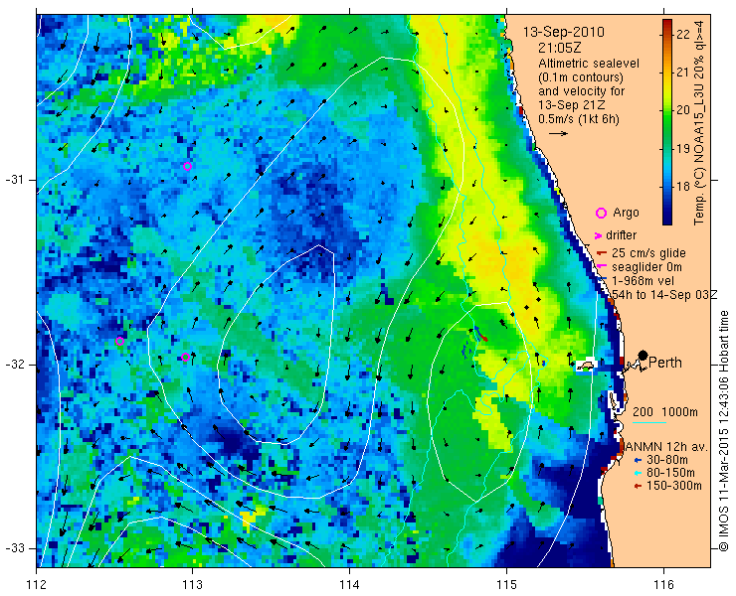Click the 13-Sep-2010 date label
This screenshot has height=596, width=736.
pyautogui.click(x=564, y=32)
